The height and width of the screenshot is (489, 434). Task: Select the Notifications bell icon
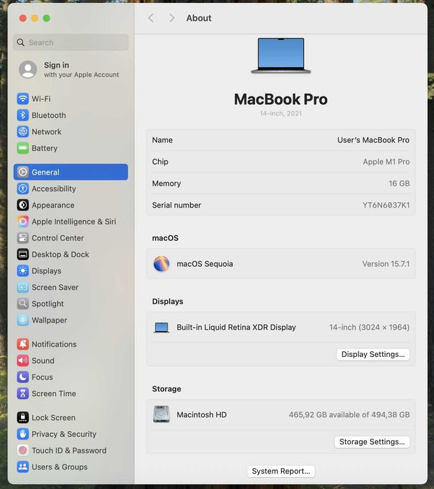point(23,344)
